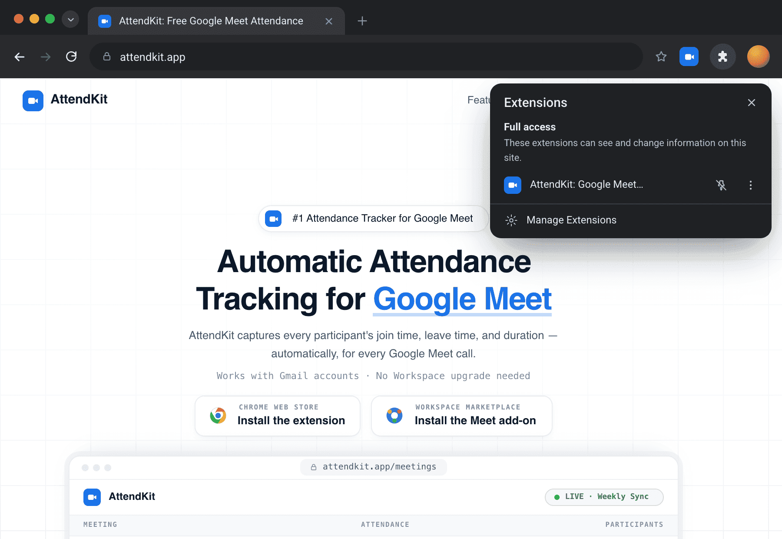
Task: Click the macOS green fullscreen window button
Action: [x=50, y=19]
